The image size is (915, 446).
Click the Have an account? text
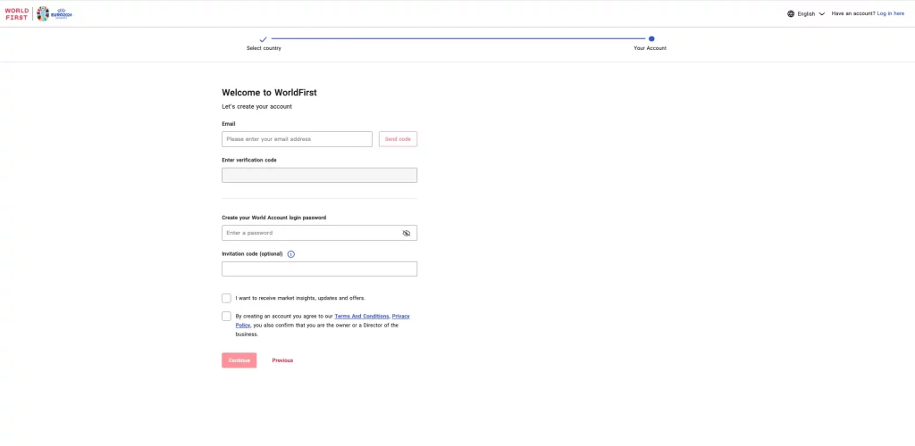[x=853, y=13]
